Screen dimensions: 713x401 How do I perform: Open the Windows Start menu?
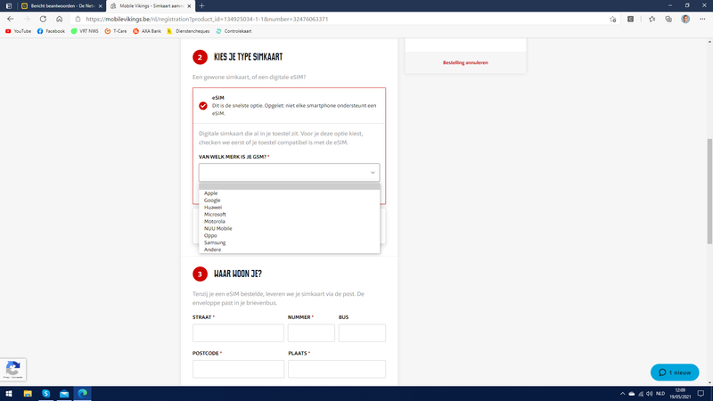coord(8,393)
